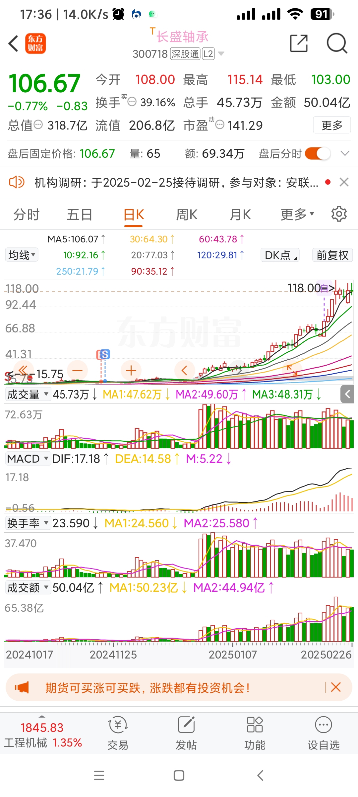Image resolution: width=358 pixels, height=797 pixels.
Task: Switch to 五日 tab
Action: click(x=80, y=215)
